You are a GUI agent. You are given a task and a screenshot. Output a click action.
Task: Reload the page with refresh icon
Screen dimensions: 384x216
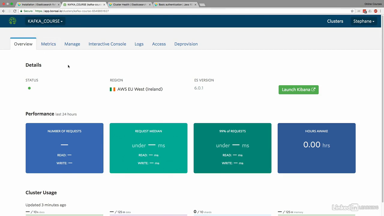coord(15,11)
